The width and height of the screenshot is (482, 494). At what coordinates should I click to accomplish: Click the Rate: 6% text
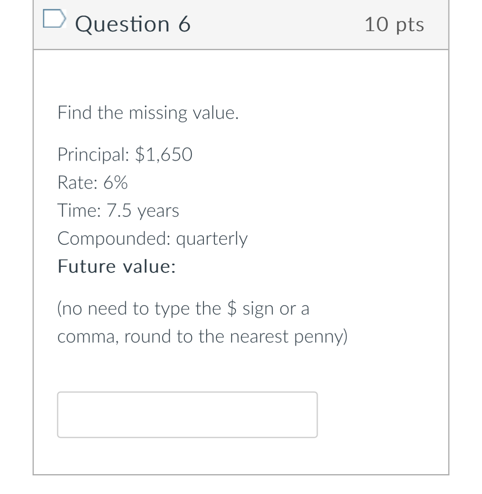click(x=93, y=183)
